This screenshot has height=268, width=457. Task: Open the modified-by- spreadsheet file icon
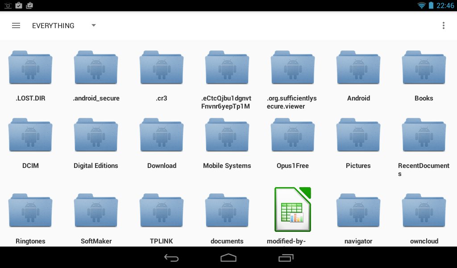pos(293,209)
